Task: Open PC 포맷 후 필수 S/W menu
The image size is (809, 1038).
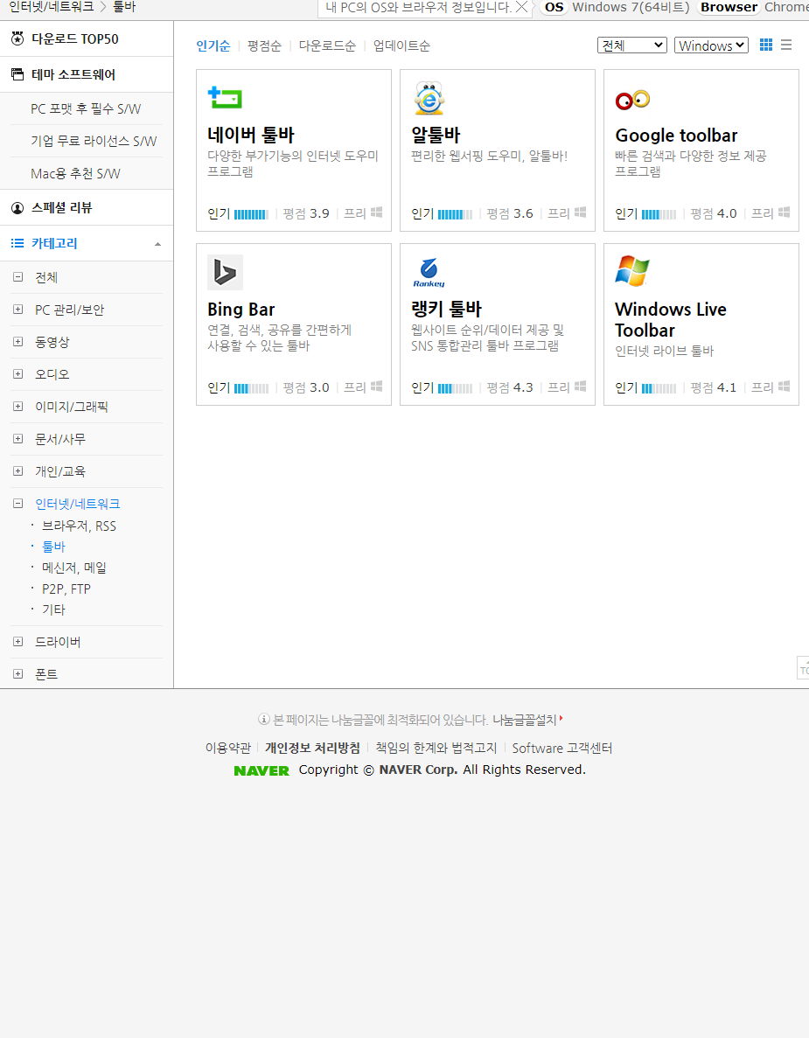Action: pos(86,109)
